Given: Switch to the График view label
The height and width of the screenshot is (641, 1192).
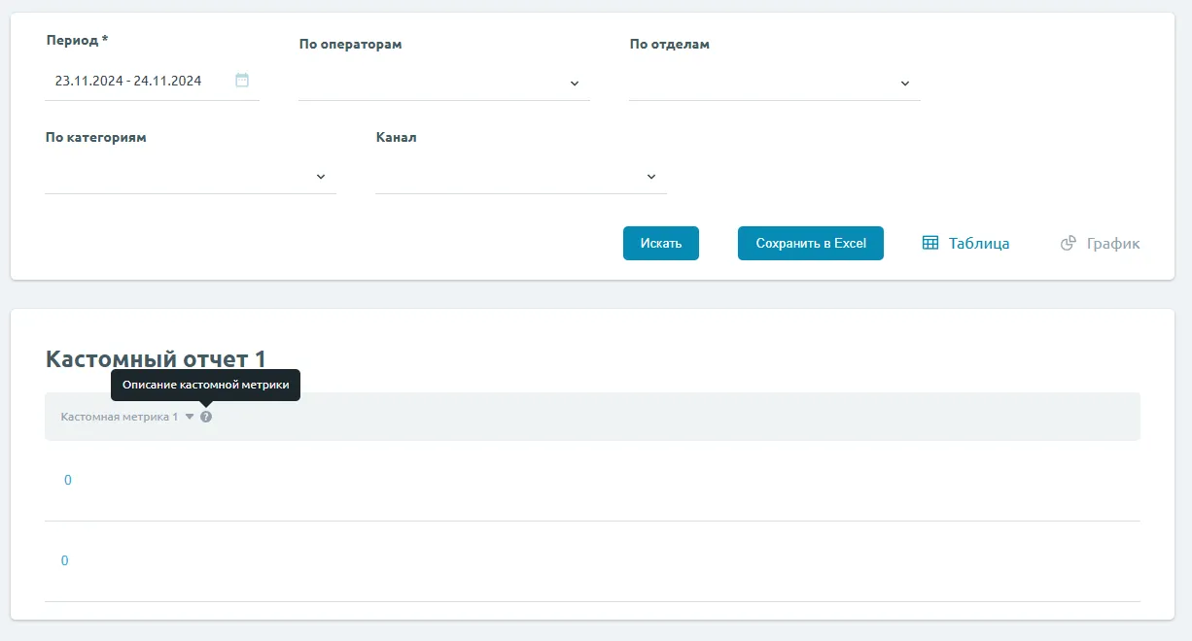Looking at the screenshot, I should 1113,244.
